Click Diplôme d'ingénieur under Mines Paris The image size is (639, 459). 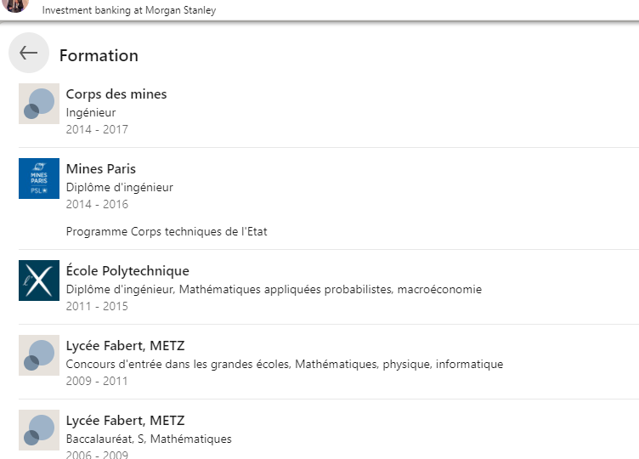120,188
